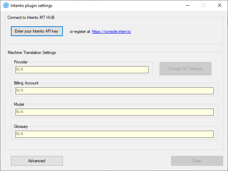Click the 'or register at' text
Image resolution: width=228 pixels, height=171 pixels.
[80, 32]
